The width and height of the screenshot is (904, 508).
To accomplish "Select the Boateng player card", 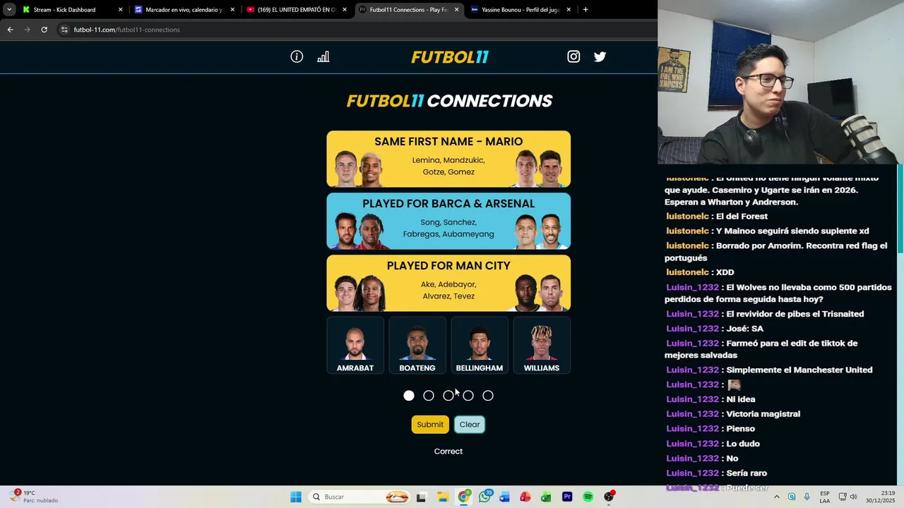I will pyautogui.click(x=417, y=345).
